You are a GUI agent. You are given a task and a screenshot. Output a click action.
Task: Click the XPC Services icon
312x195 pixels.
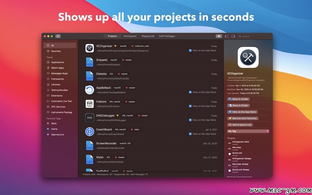pyautogui.click(x=48, y=107)
